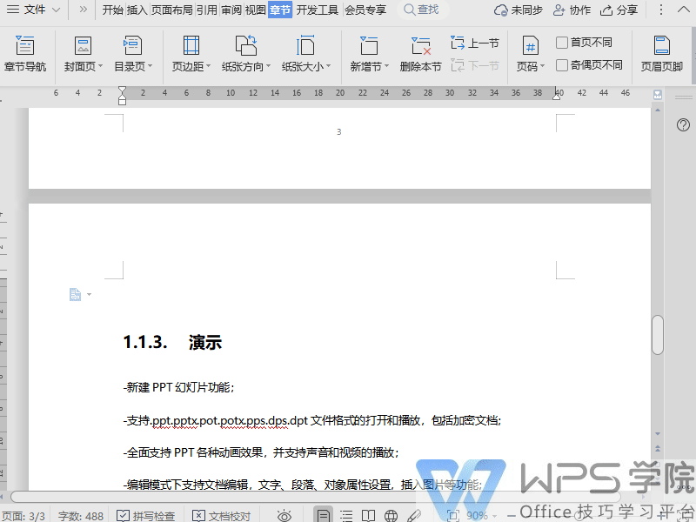The height and width of the screenshot is (522, 696).
Task: Click the 页码 page number icon
Action: click(531, 45)
